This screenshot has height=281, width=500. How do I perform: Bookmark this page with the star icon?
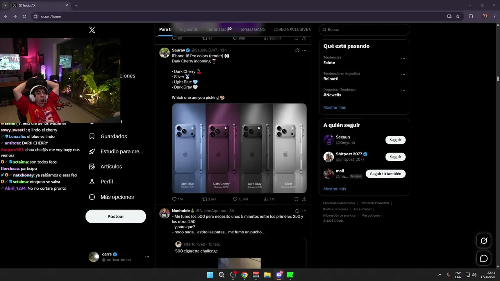pyautogui.click(x=458, y=16)
